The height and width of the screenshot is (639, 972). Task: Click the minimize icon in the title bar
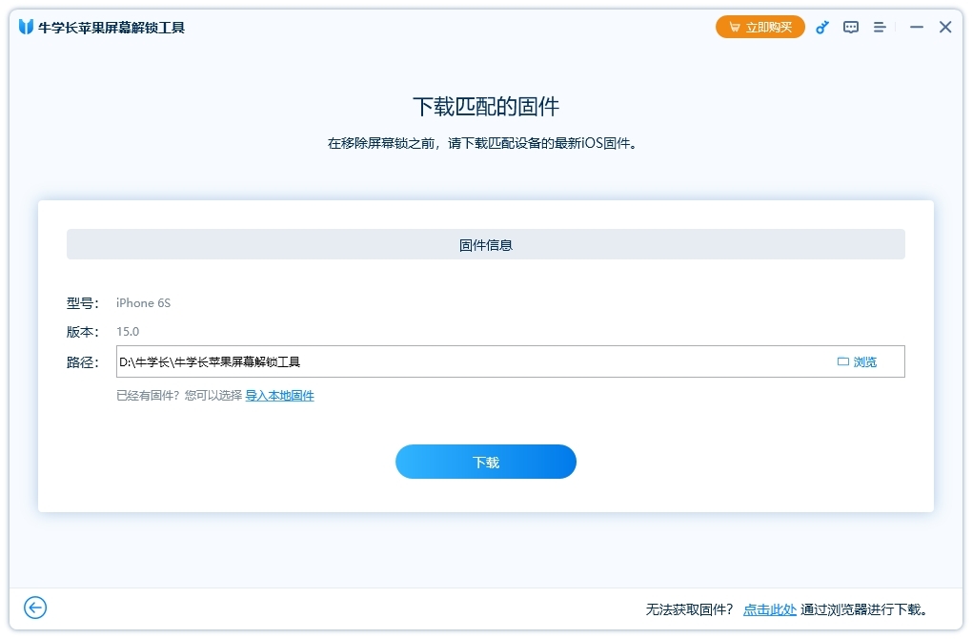pos(916,27)
